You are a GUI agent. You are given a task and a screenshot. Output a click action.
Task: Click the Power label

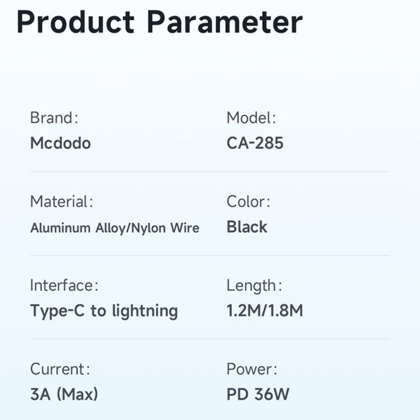(252, 369)
